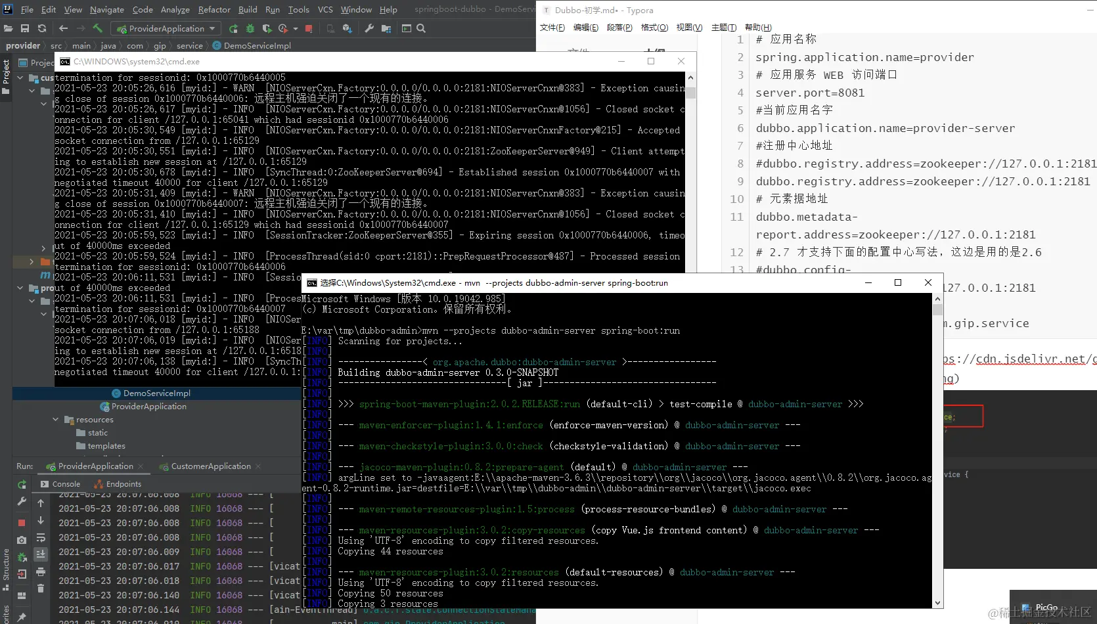
Task: Open Typora's 格式(O) menu
Action: coord(654,28)
